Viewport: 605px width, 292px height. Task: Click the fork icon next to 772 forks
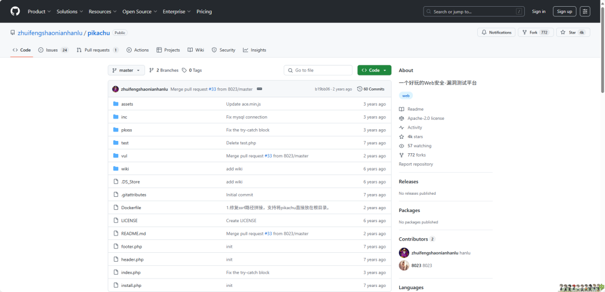[x=401, y=155]
